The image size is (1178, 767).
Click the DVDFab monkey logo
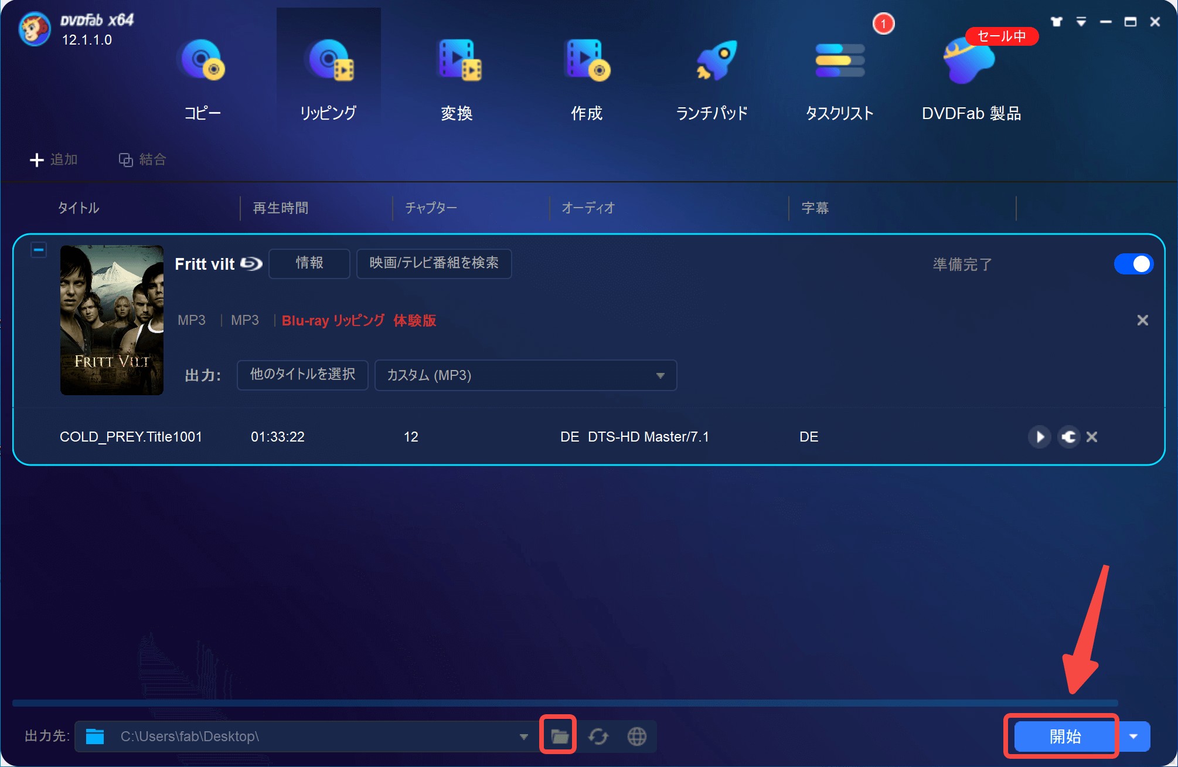pos(34,28)
